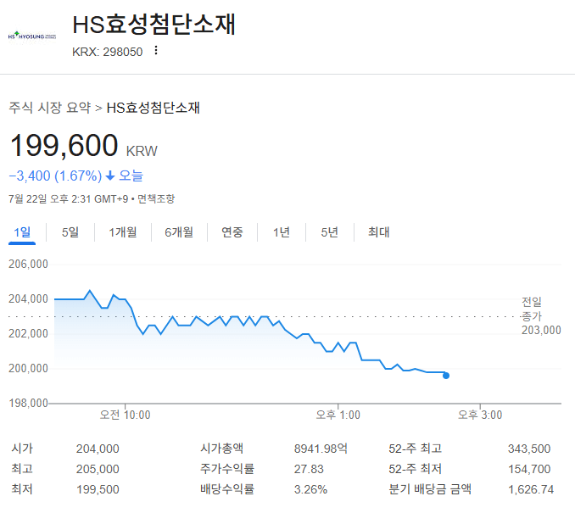Click the 배당수익률 value 3.26%

310,489
